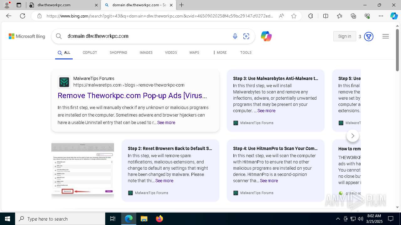Expand See more in Step 3 card
401x225 pixels.
266,111
